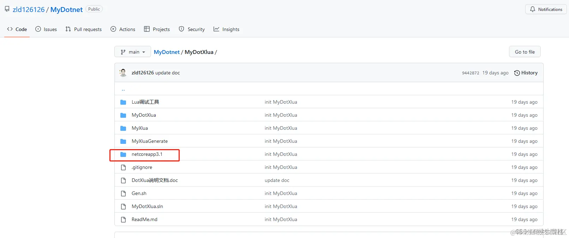Click the file icon for ReadMe.md

tap(123, 220)
